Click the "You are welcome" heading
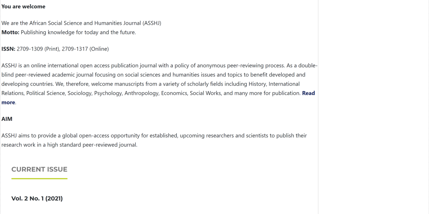This screenshot has height=214, width=429. tap(23, 7)
